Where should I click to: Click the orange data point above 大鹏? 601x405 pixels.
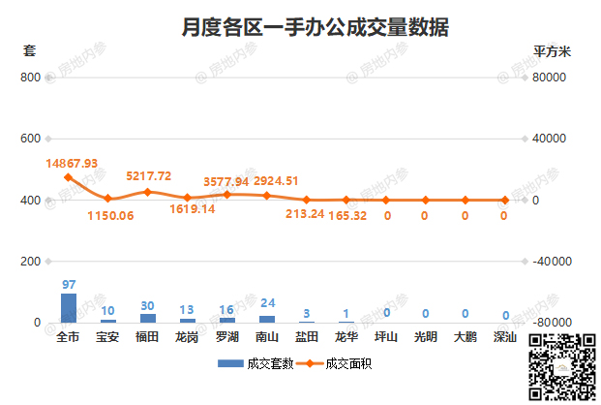[465, 201]
